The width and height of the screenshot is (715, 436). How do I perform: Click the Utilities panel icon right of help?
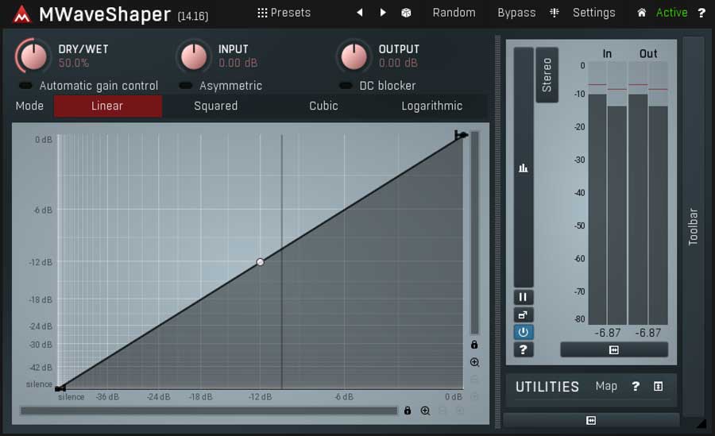point(658,386)
